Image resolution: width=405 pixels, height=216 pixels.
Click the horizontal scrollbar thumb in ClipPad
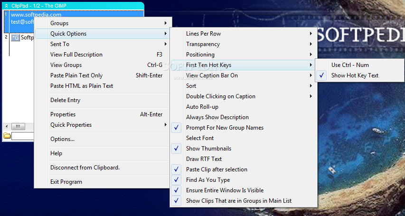[18, 126]
